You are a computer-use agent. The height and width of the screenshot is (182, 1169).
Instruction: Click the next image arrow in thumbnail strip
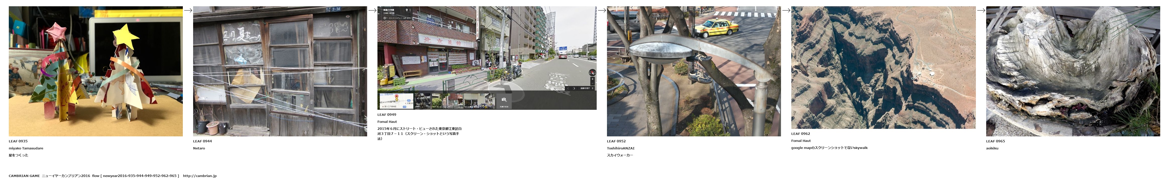[x=574, y=88]
